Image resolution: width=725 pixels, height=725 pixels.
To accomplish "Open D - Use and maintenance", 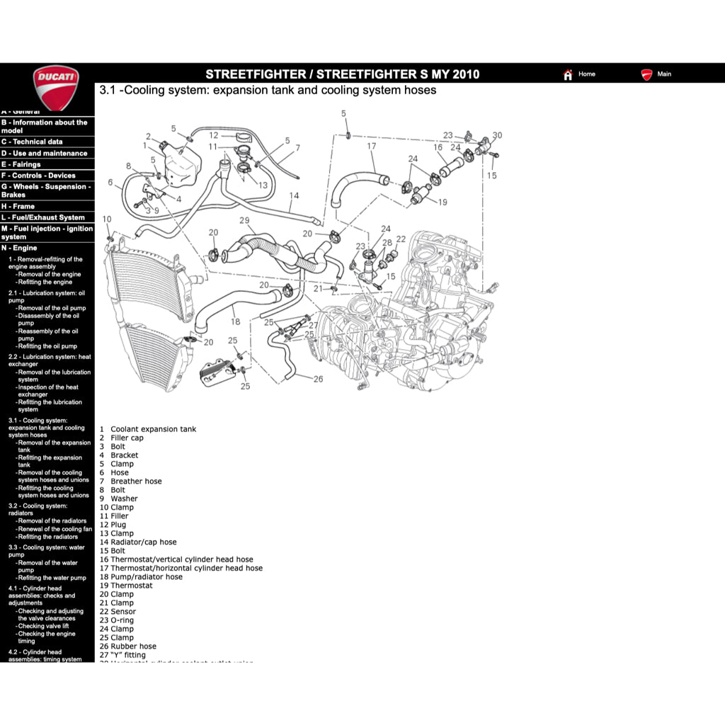I will point(44,153).
